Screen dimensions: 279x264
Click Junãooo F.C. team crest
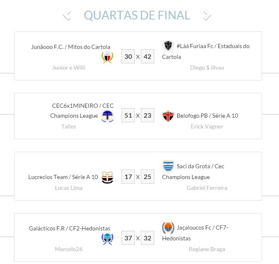(107, 57)
